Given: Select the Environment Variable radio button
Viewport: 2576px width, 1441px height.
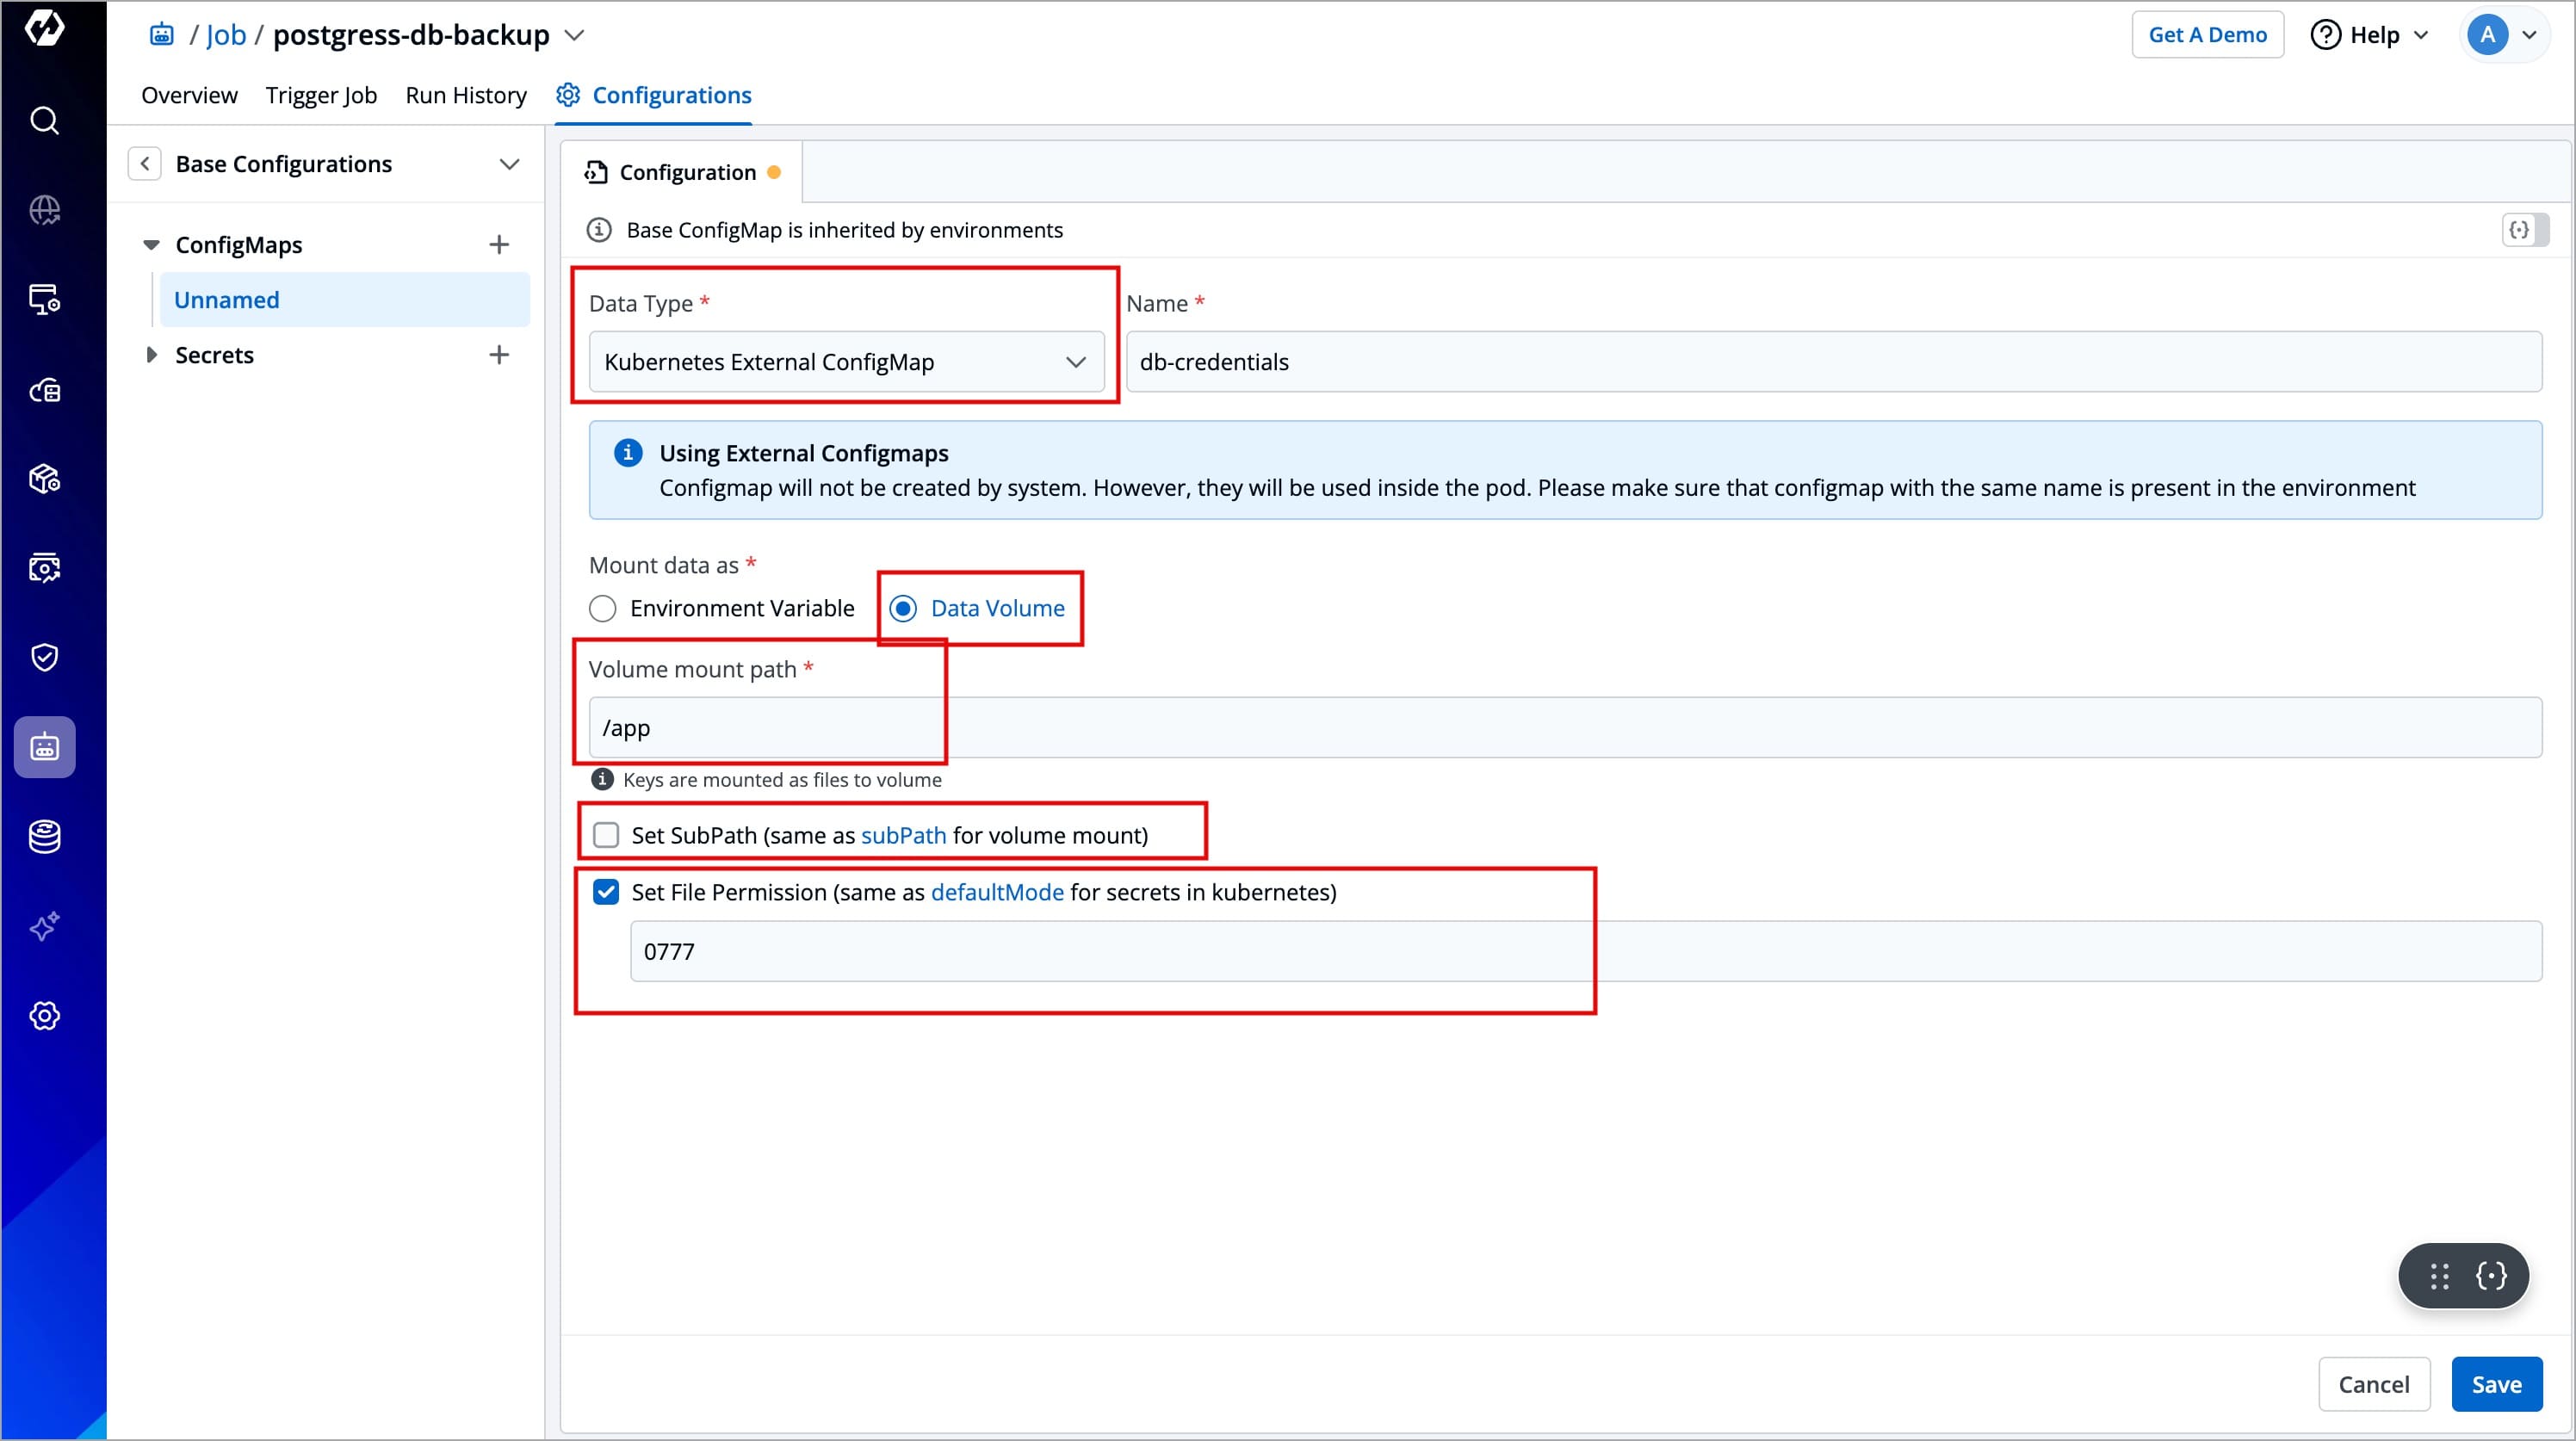Looking at the screenshot, I should [x=602, y=608].
